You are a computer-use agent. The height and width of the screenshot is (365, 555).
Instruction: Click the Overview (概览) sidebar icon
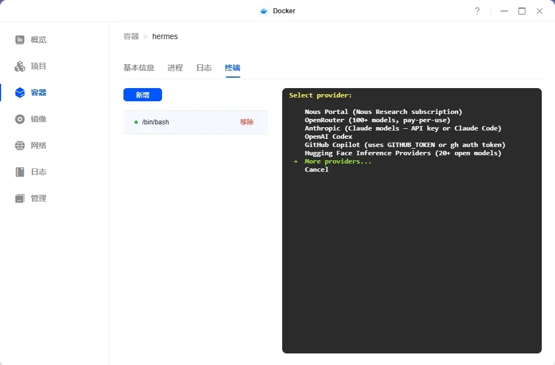20,40
